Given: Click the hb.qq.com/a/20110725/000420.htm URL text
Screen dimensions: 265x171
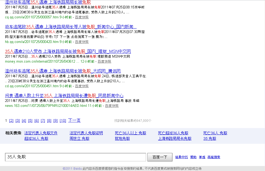Looking at the screenshot, I should (x=32, y=42).
